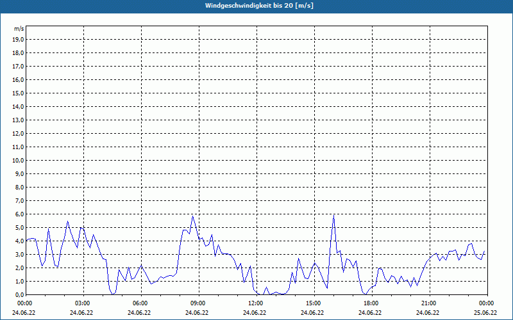Select the '18:00' time label

tap(371, 303)
